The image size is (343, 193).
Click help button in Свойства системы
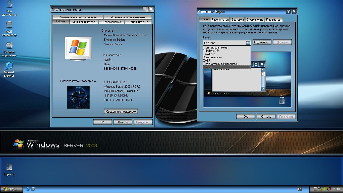145,9
